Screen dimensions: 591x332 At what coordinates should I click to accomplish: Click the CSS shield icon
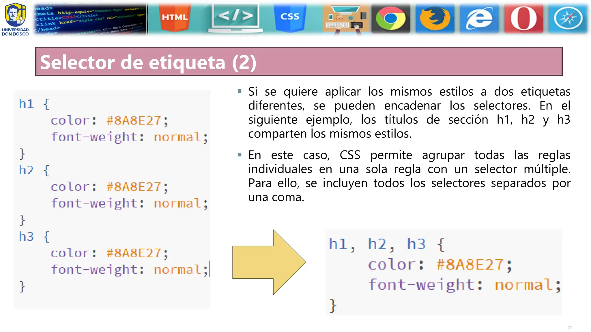290,17
